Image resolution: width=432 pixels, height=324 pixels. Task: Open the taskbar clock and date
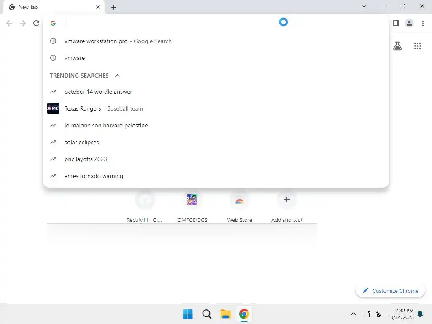(401, 314)
